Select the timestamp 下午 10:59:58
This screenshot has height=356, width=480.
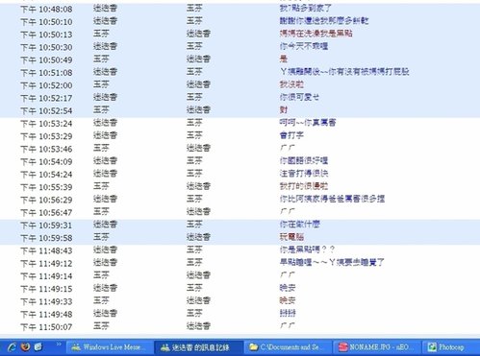click(x=46, y=238)
